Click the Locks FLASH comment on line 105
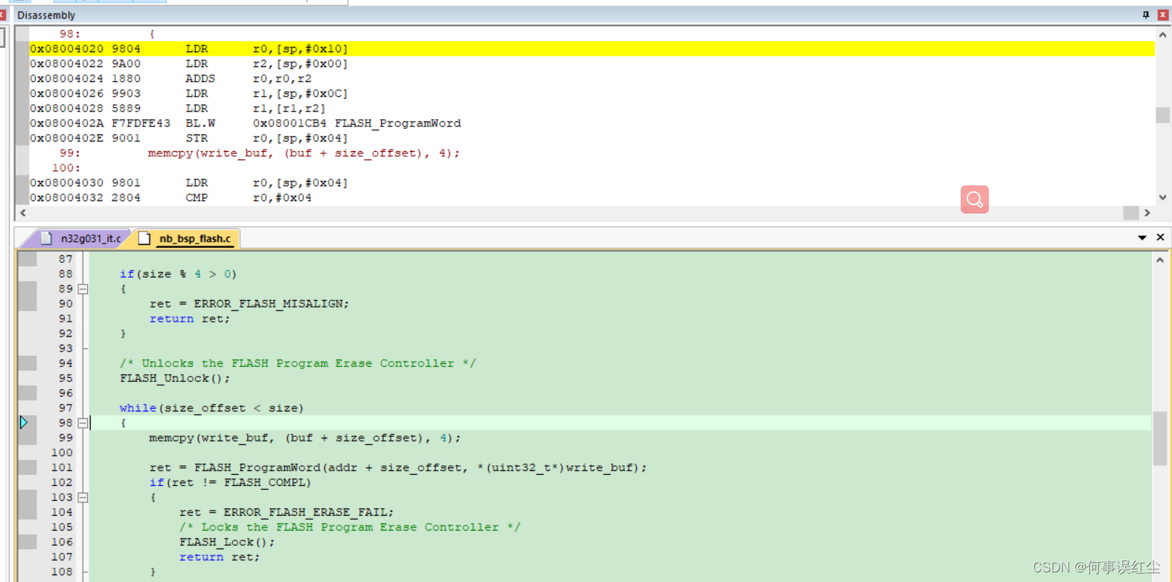This screenshot has width=1172, height=582. click(350, 527)
